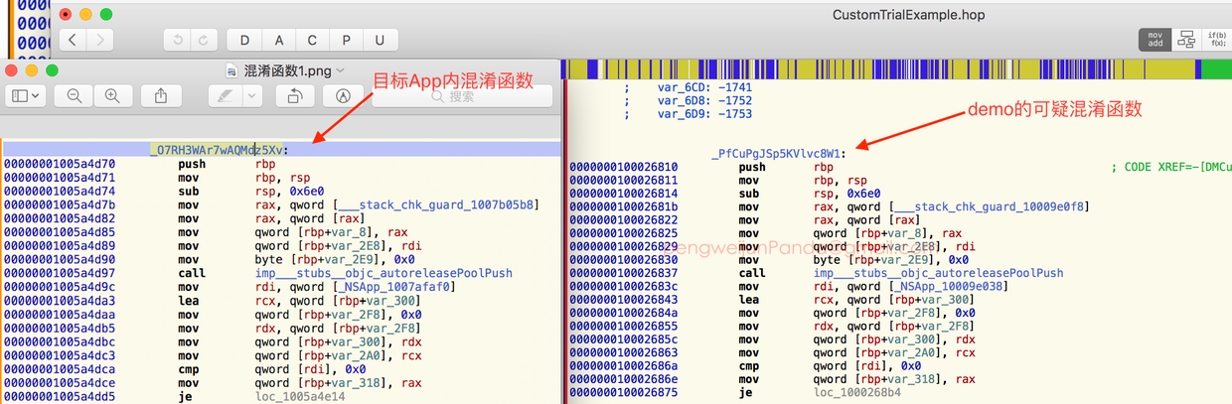Zoom out in Preview window
This screenshot has height=404, width=1232.
(75, 95)
